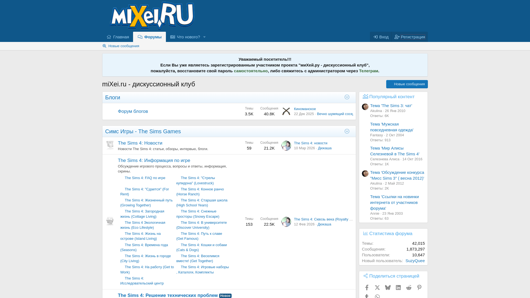This screenshot has width=530, height=298.
Task: Share the page on X (Twitter)
Action: (x=377, y=288)
